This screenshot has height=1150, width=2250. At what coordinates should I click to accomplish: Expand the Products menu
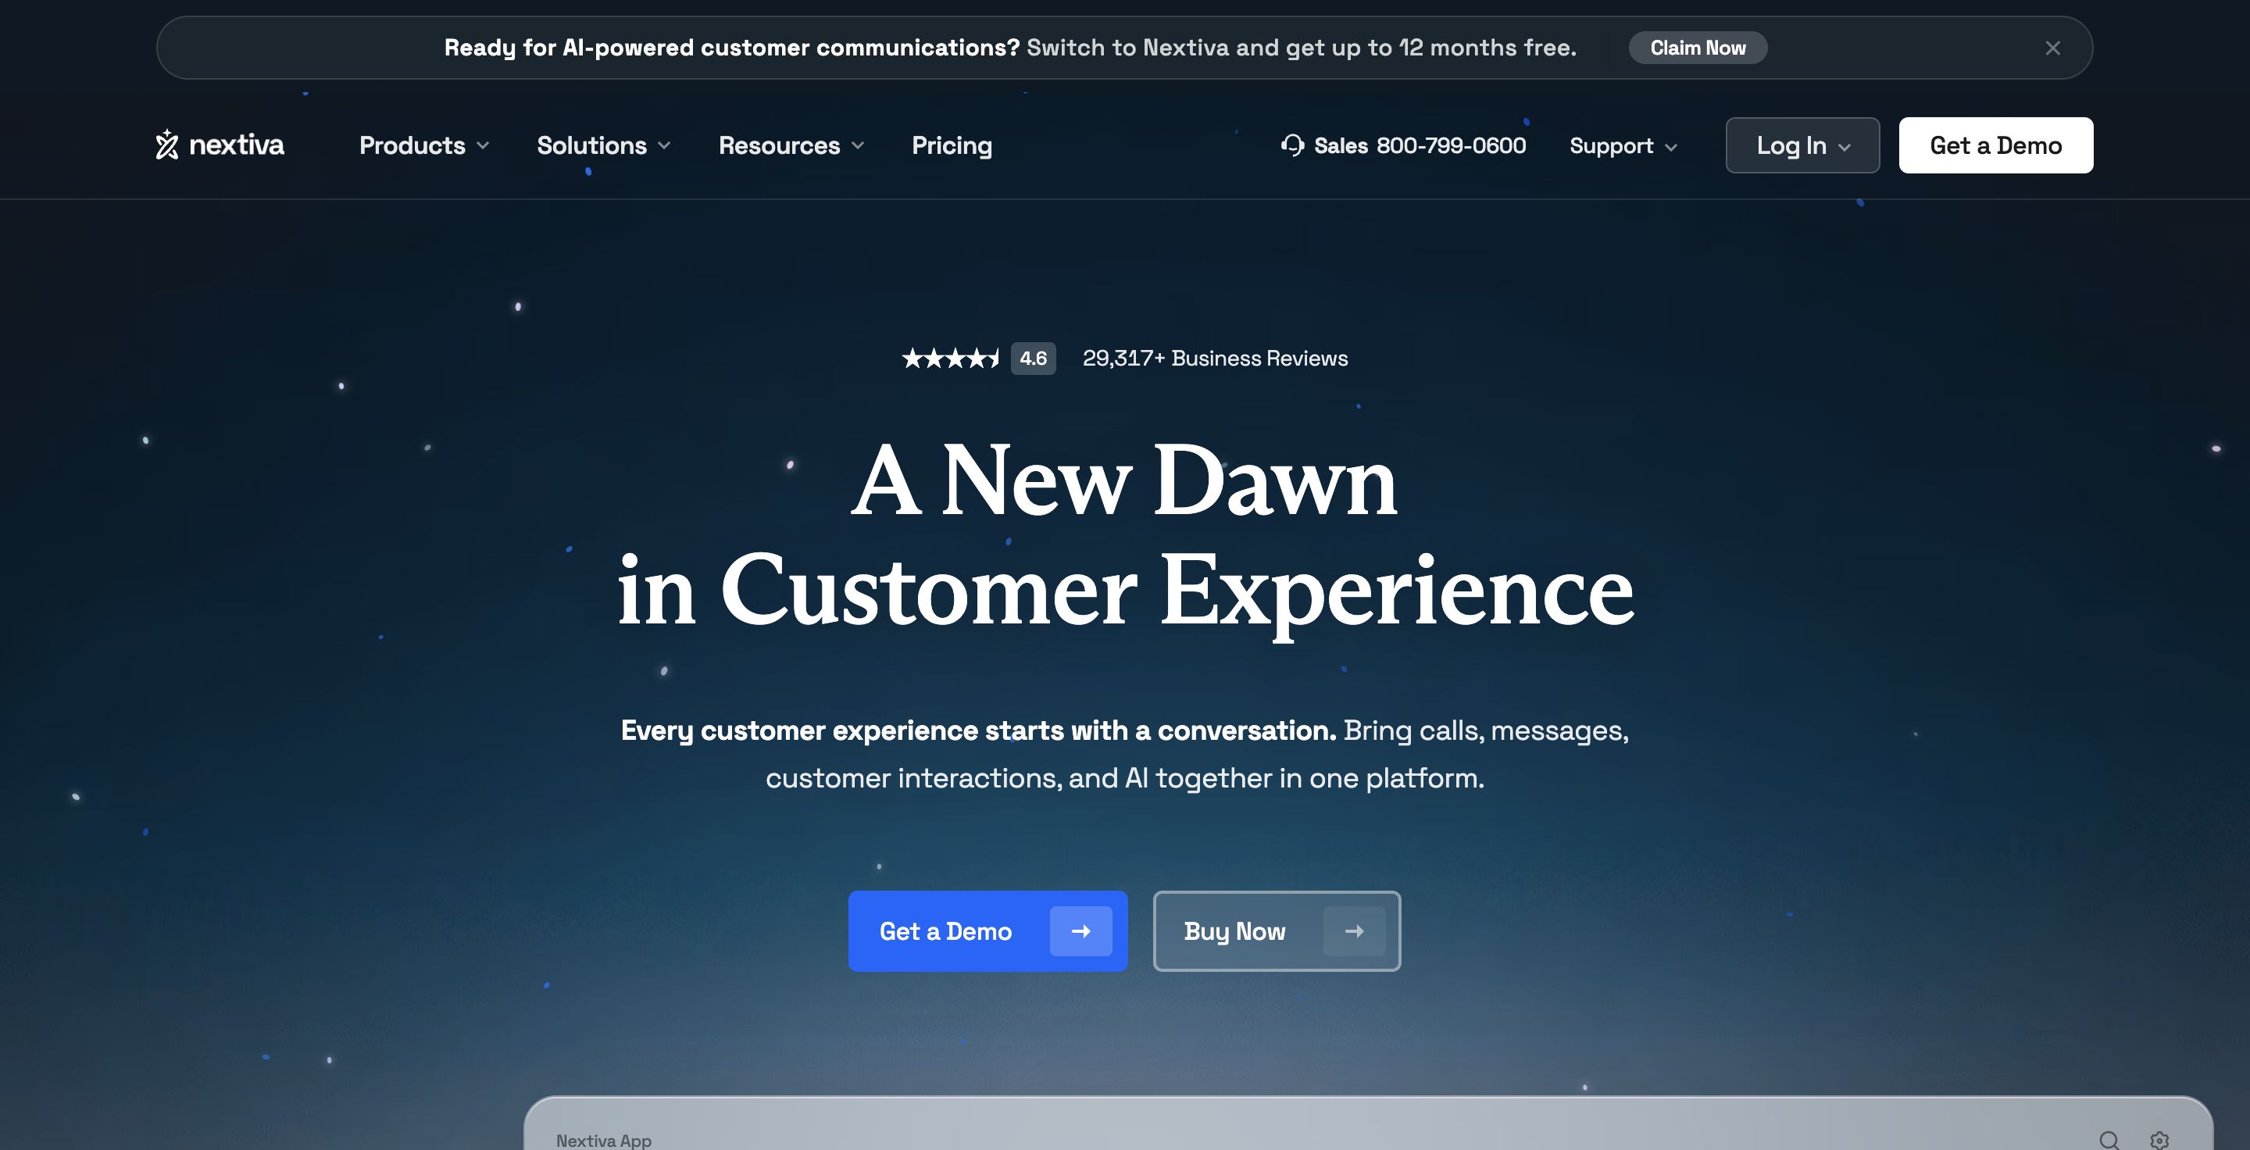pyautogui.click(x=423, y=145)
